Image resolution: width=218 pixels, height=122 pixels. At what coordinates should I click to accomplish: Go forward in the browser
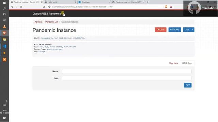pos(17,7)
